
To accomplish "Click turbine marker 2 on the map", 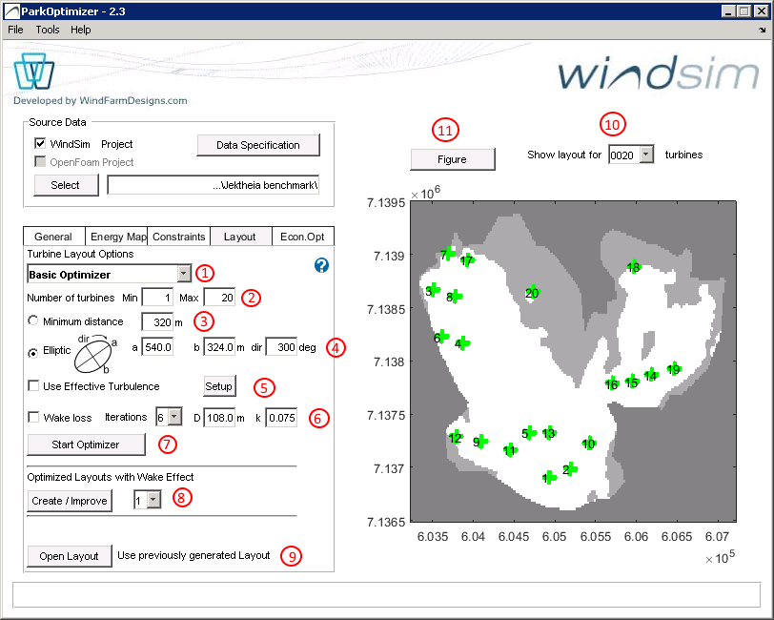I will (570, 469).
